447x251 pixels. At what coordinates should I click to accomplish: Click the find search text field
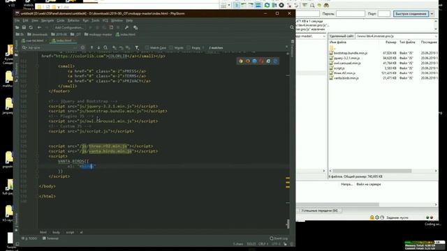point(52,48)
